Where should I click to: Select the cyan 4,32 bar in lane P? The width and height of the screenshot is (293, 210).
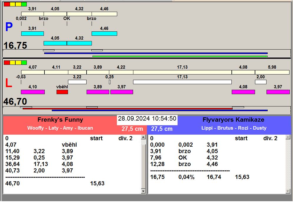(x=79, y=43)
